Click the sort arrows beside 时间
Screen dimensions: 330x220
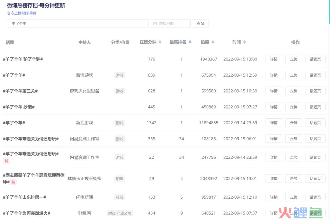click(x=244, y=42)
